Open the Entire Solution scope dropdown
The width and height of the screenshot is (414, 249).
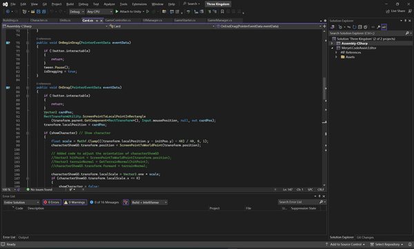21,202
